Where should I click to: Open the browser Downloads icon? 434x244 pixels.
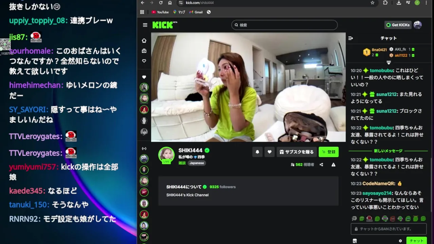(399, 3)
